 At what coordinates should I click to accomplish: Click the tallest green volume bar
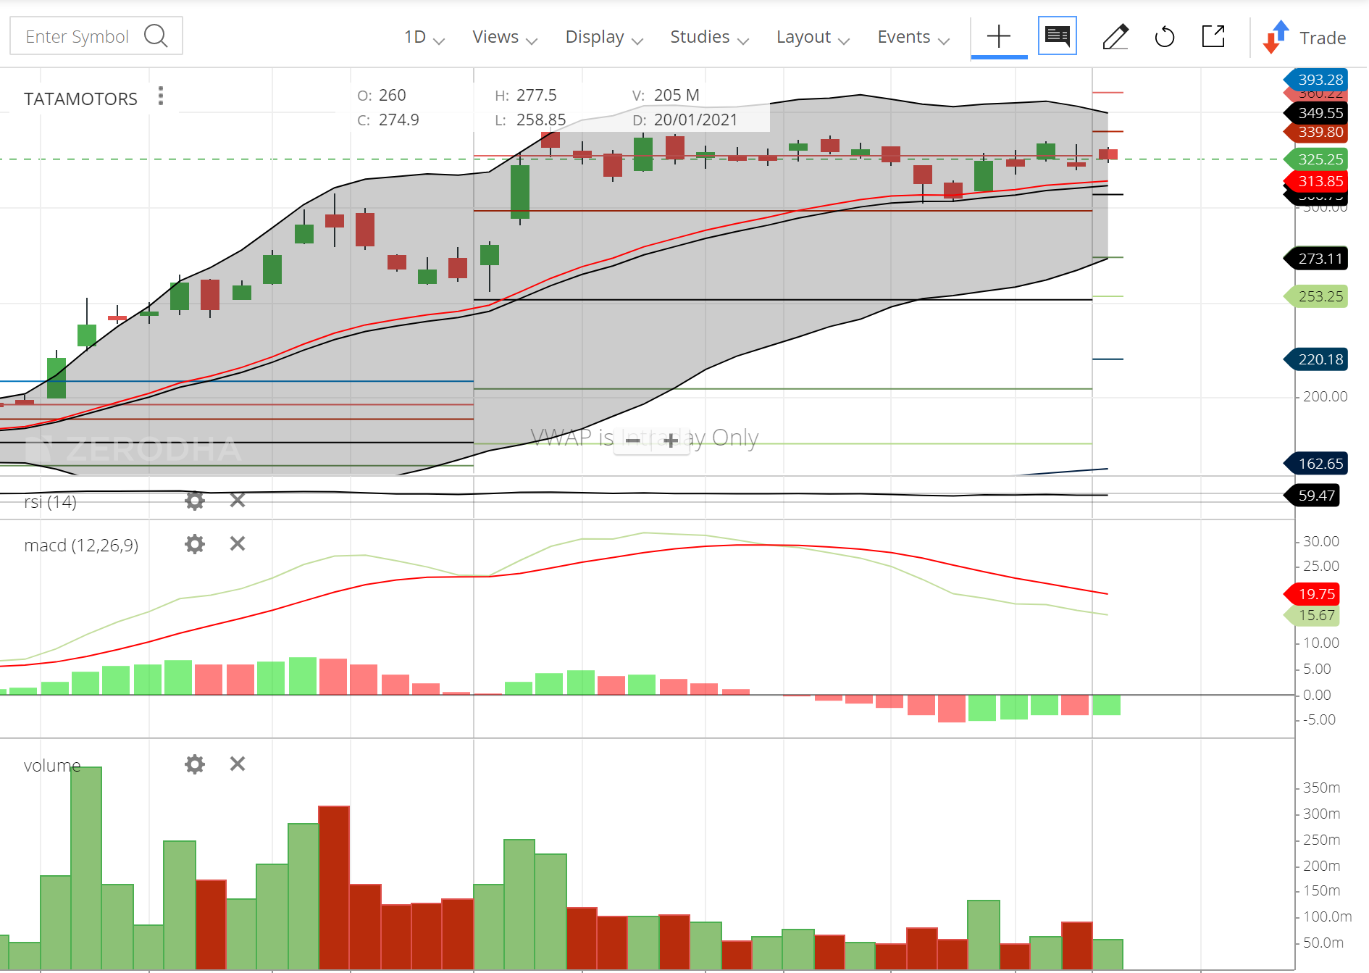(86, 868)
